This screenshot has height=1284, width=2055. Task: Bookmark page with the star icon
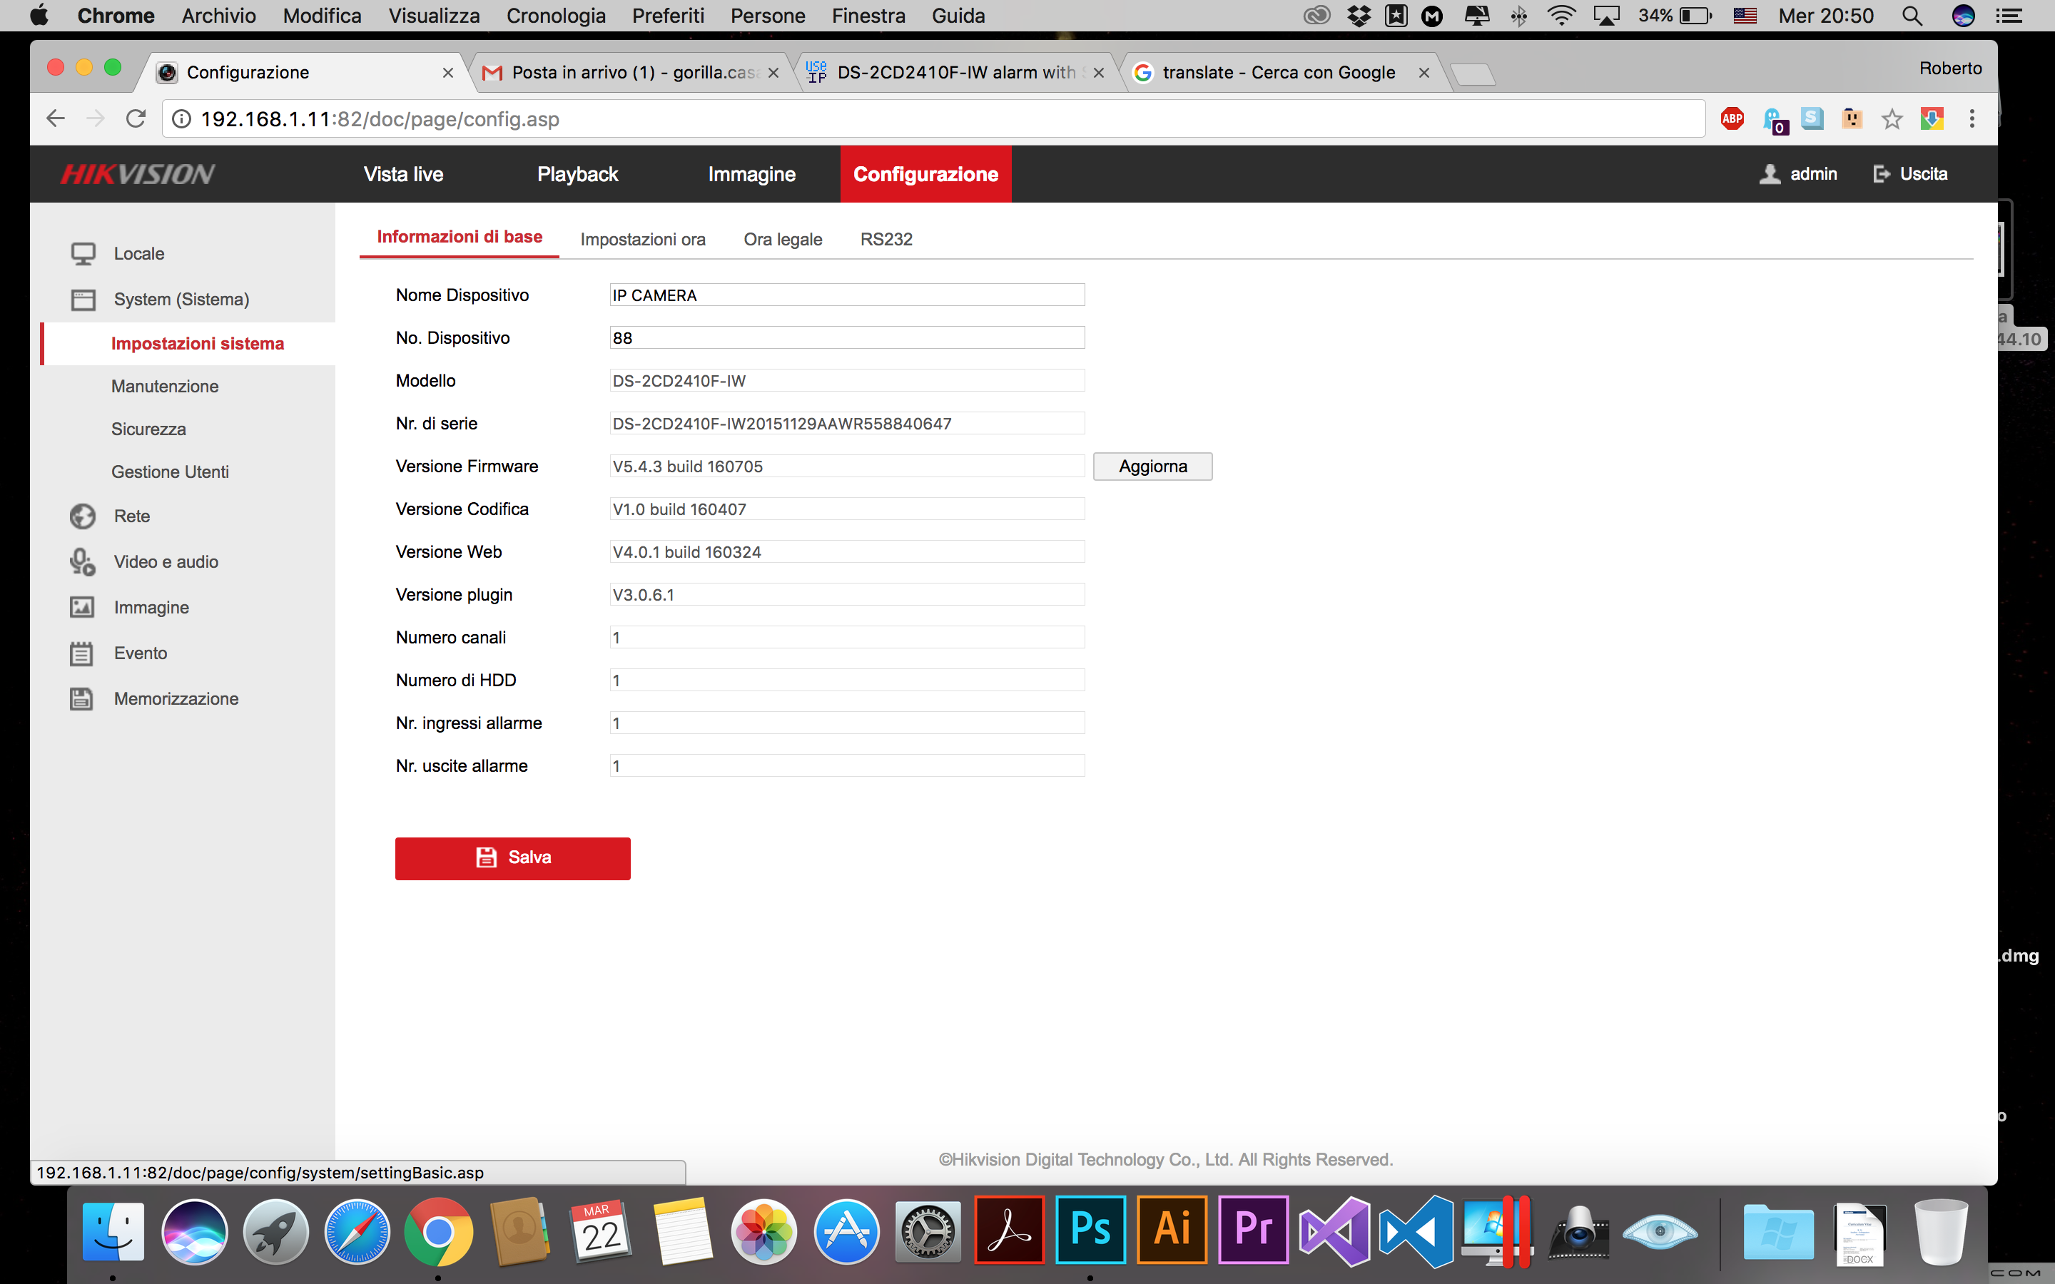1891,119
